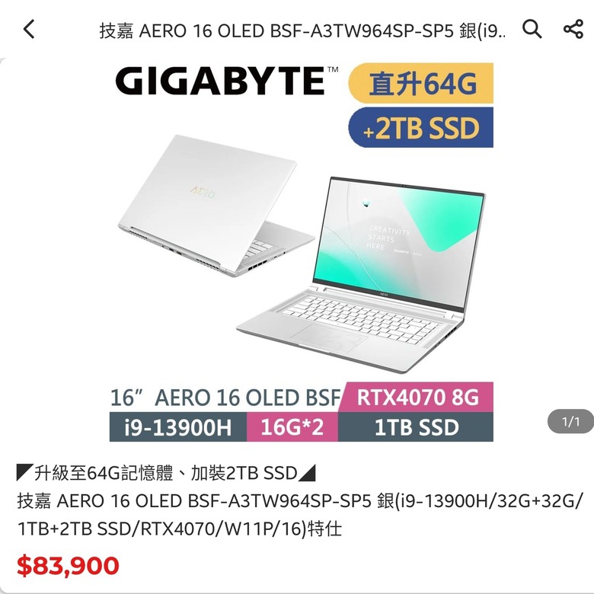Click the GIGABYTE logo in image
Image resolution: width=594 pixels, height=594 pixels.
click(x=226, y=81)
